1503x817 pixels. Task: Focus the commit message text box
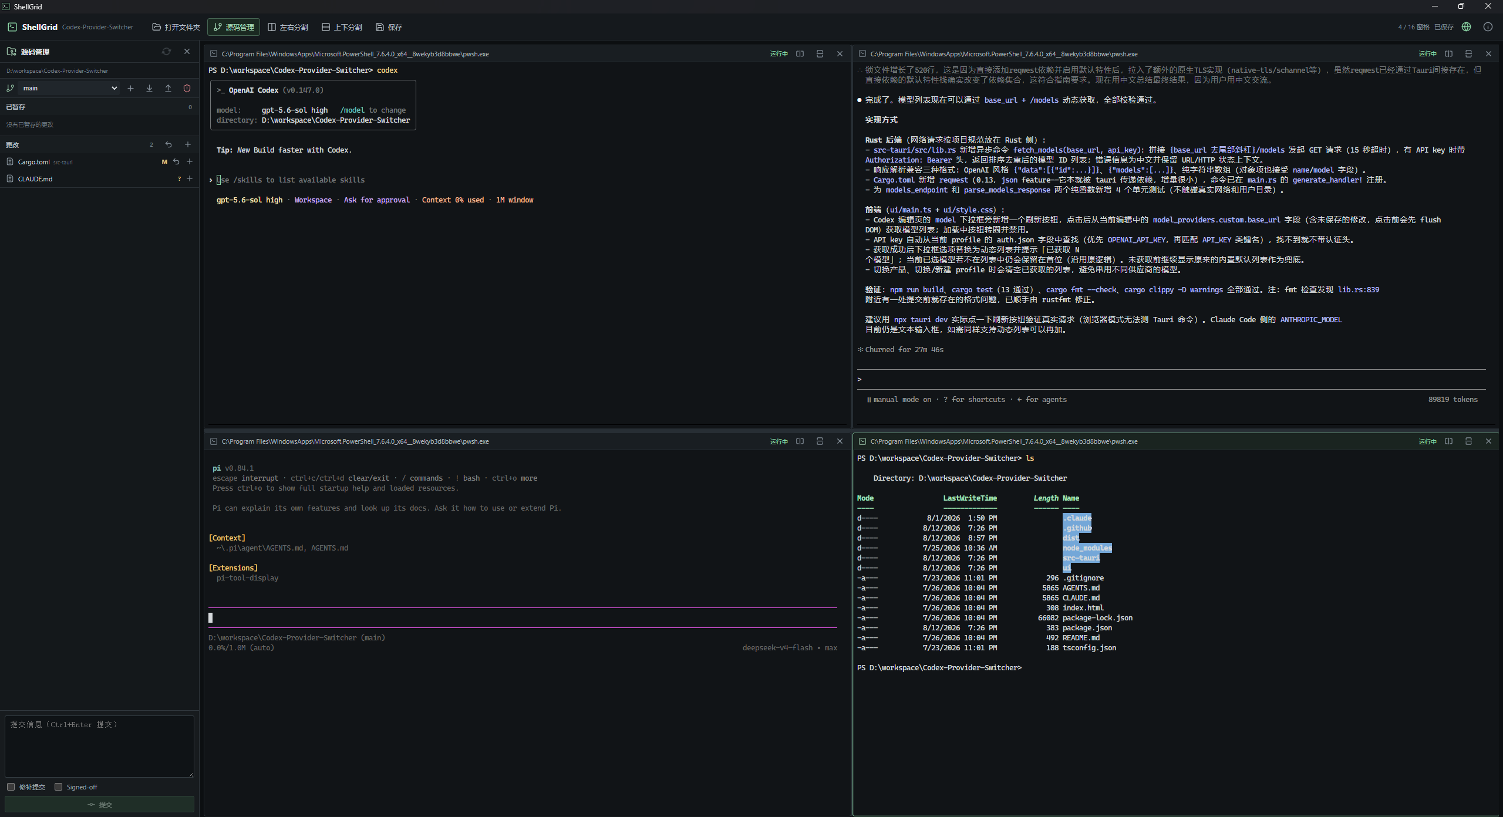(x=99, y=746)
